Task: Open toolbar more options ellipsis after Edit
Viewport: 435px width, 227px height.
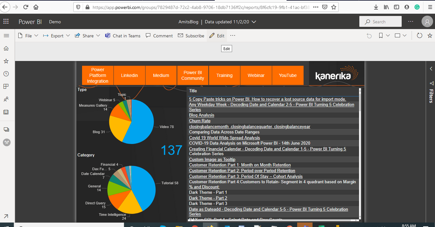Action: point(233,35)
